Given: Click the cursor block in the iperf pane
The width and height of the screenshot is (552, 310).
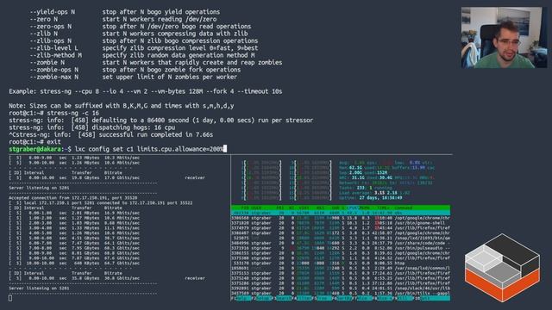Looking at the screenshot, I should tap(10, 298).
